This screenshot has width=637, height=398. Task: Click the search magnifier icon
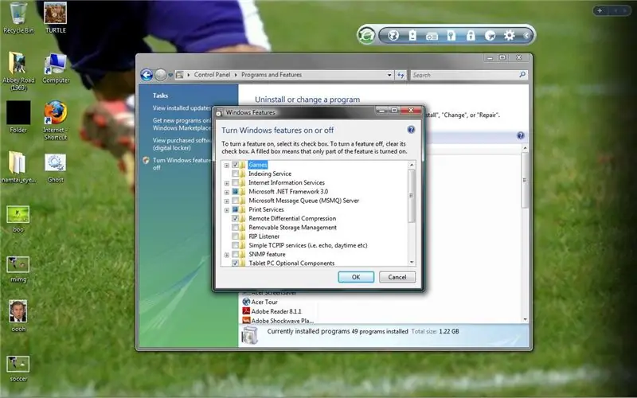(x=522, y=74)
